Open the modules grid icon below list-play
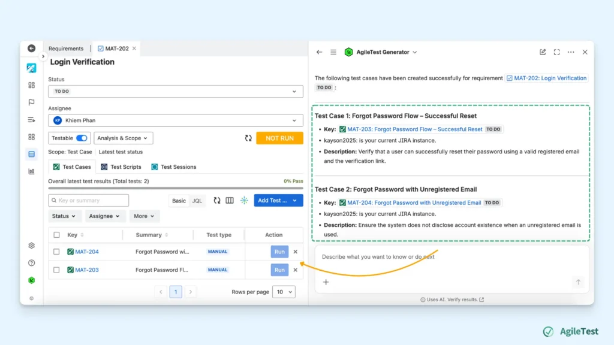 tap(31, 137)
